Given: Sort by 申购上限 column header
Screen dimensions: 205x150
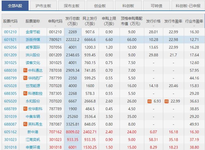Looking at the screenshot, I should (109, 21).
